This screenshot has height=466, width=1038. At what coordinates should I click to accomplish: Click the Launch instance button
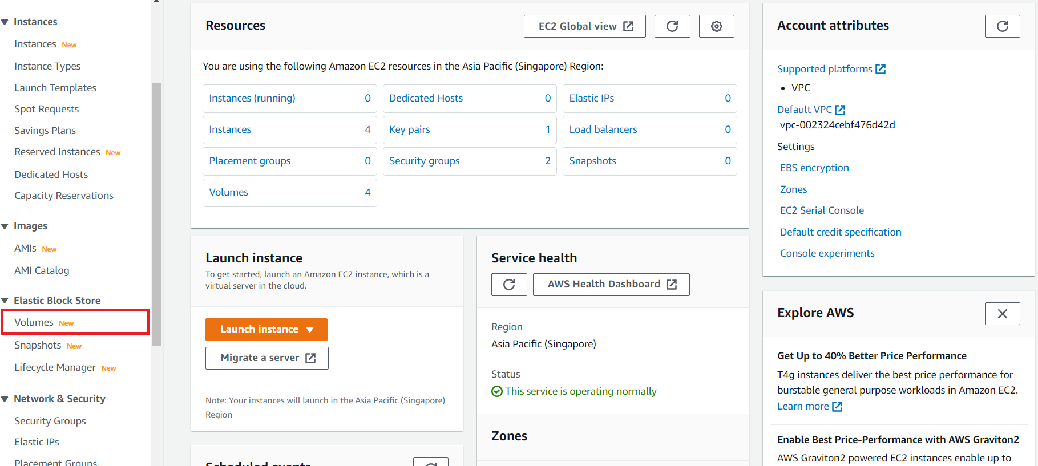pyautogui.click(x=266, y=330)
